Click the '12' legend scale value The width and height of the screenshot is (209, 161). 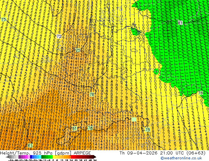click(x=62, y=160)
